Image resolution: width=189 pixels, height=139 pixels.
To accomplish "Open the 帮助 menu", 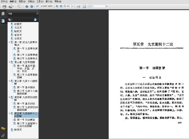I will (58, 2).
